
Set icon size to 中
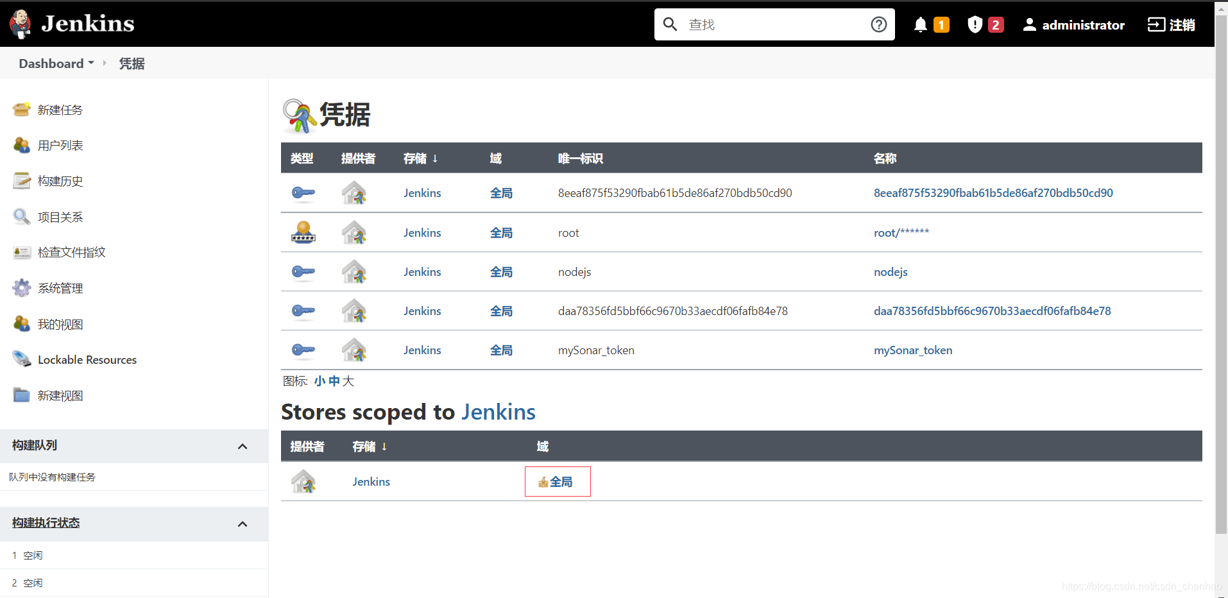point(334,381)
